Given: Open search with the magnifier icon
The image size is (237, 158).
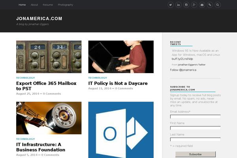Looking at the screenshot, I should [218, 5].
